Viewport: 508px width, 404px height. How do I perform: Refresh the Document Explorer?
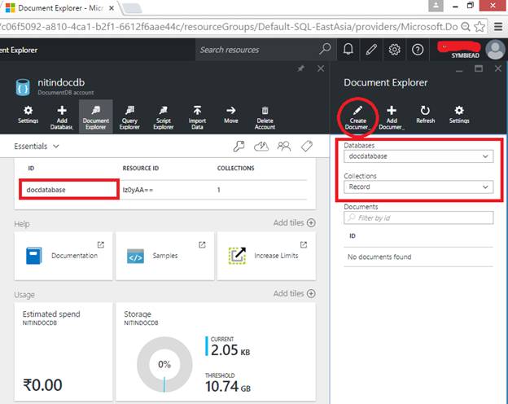[426, 115]
